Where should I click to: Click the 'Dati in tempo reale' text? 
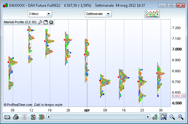(48, 105)
